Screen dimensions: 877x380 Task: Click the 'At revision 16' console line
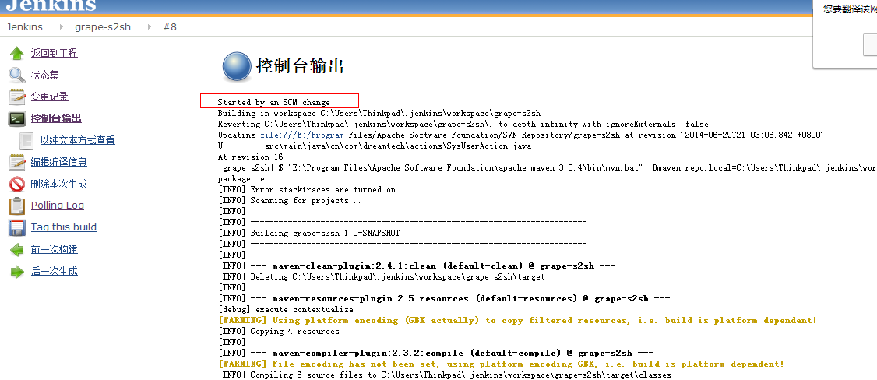pos(251,157)
